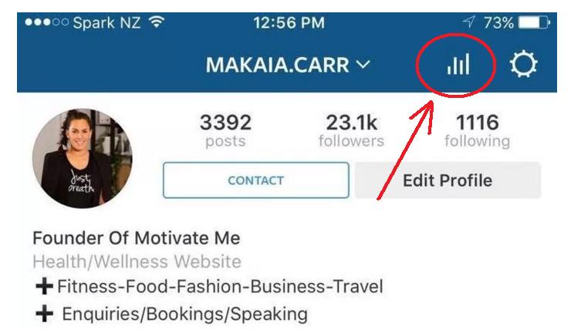Open the MAKAIA.CARR username dropdown
Screen dimensions: 581x330
[x=288, y=65]
